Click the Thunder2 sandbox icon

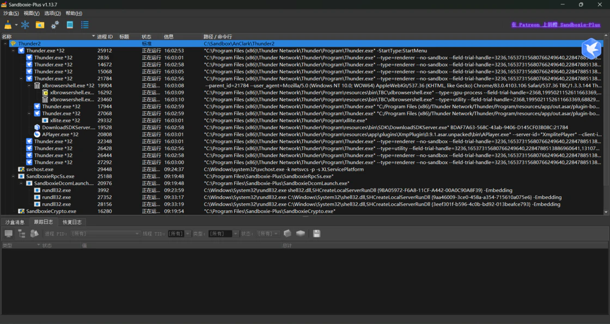pos(14,43)
